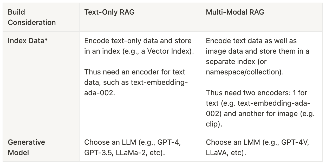Click the "Thus need two encoders" paragraph
The image size is (326, 165).
click(x=260, y=108)
